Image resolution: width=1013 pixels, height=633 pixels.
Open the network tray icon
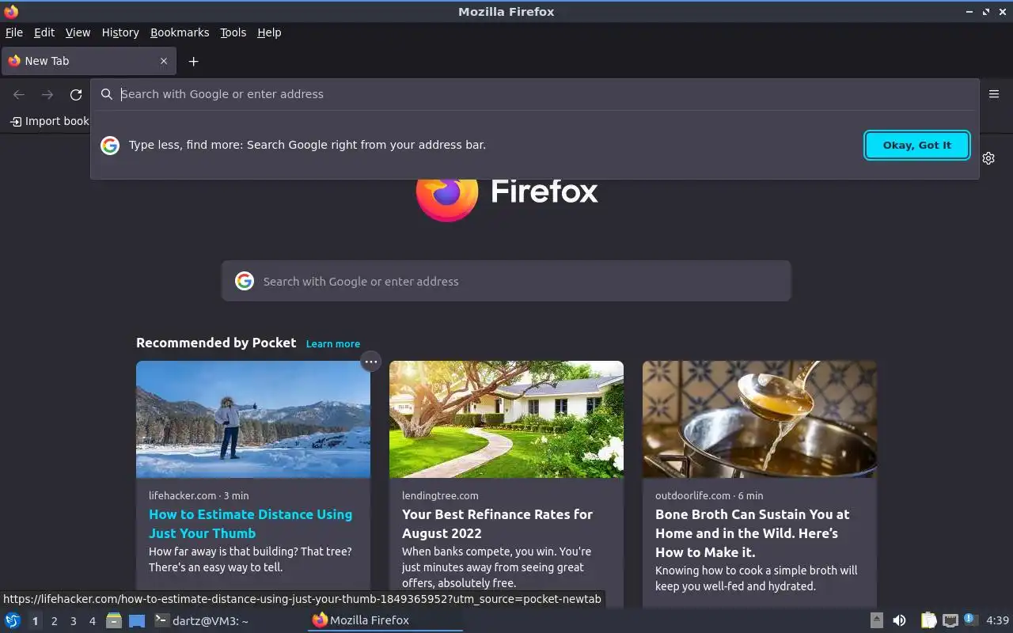click(950, 621)
